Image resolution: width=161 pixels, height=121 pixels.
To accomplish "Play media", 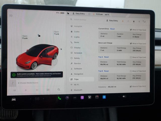I will click(x=26, y=90).
